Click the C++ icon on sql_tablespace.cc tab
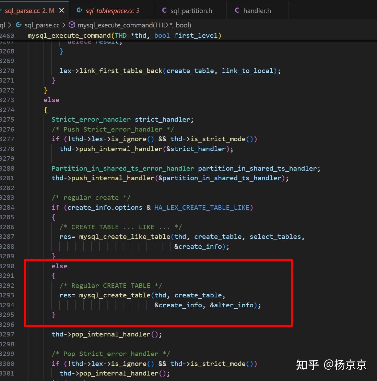377x381 pixels. (x=79, y=10)
